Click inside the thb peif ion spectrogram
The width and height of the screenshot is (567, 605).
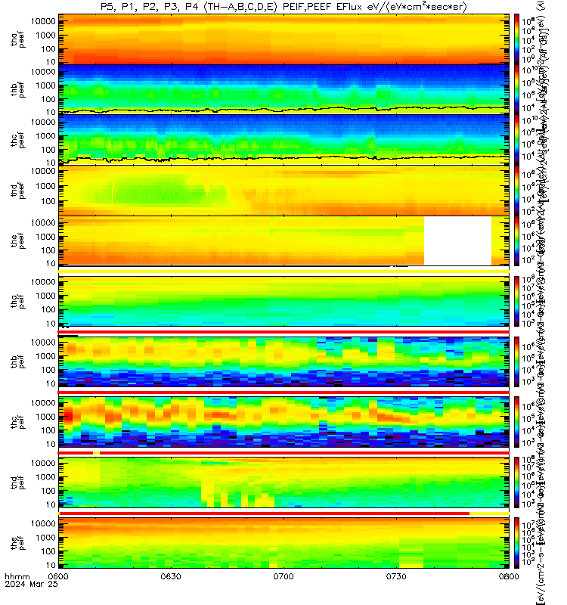[x=283, y=361]
